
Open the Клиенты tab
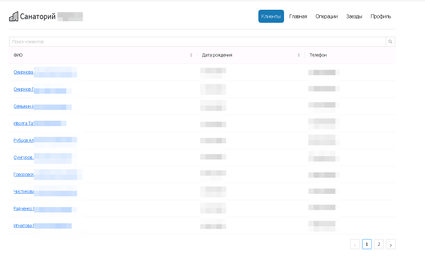pos(271,16)
